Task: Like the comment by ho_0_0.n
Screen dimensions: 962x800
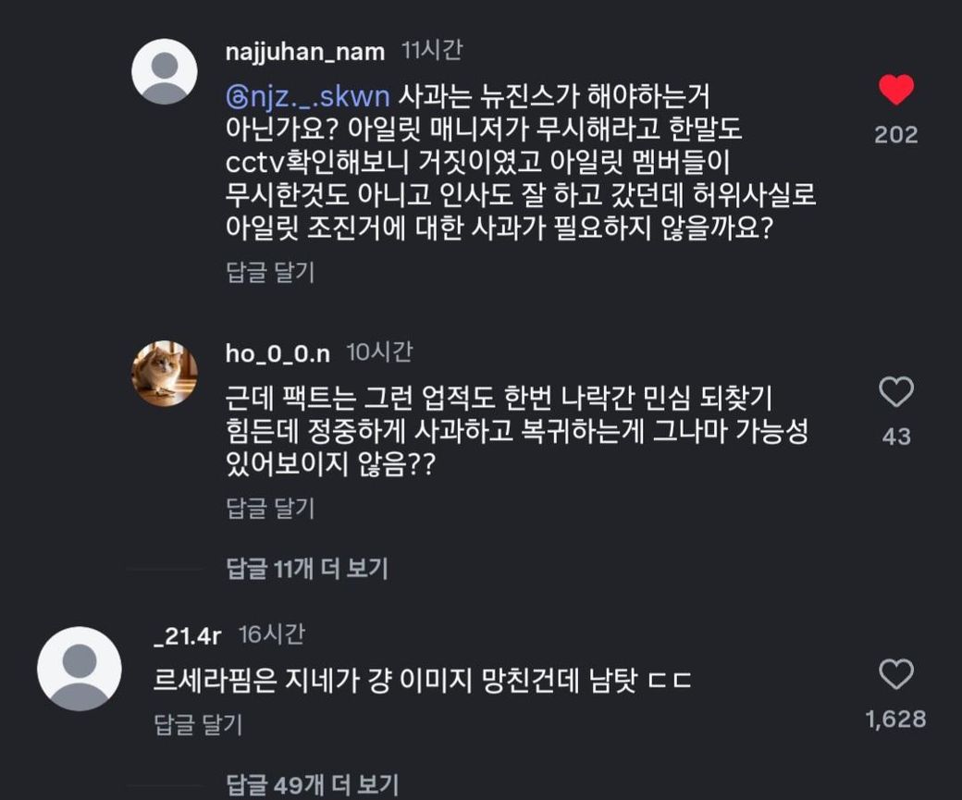Action: (895, 393)
